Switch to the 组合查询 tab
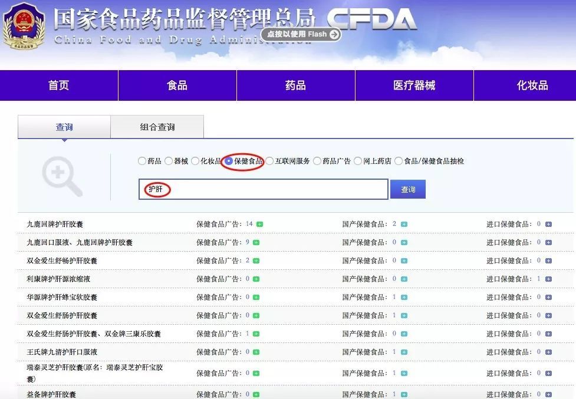 tap(157, 127)
